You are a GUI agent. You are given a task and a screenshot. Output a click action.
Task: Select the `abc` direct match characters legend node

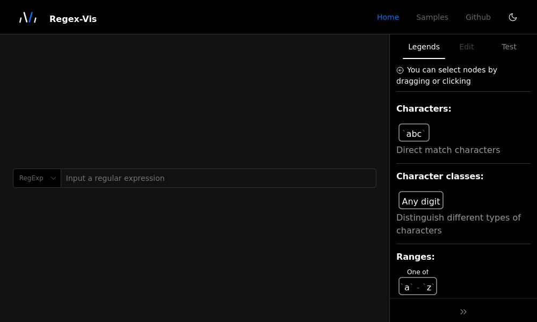pos(413,133)
